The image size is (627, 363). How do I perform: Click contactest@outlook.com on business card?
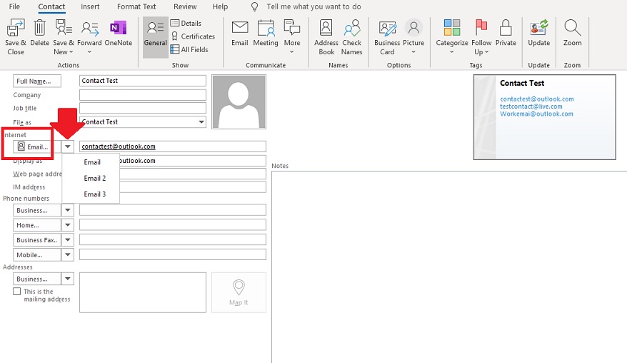point(536,99)
